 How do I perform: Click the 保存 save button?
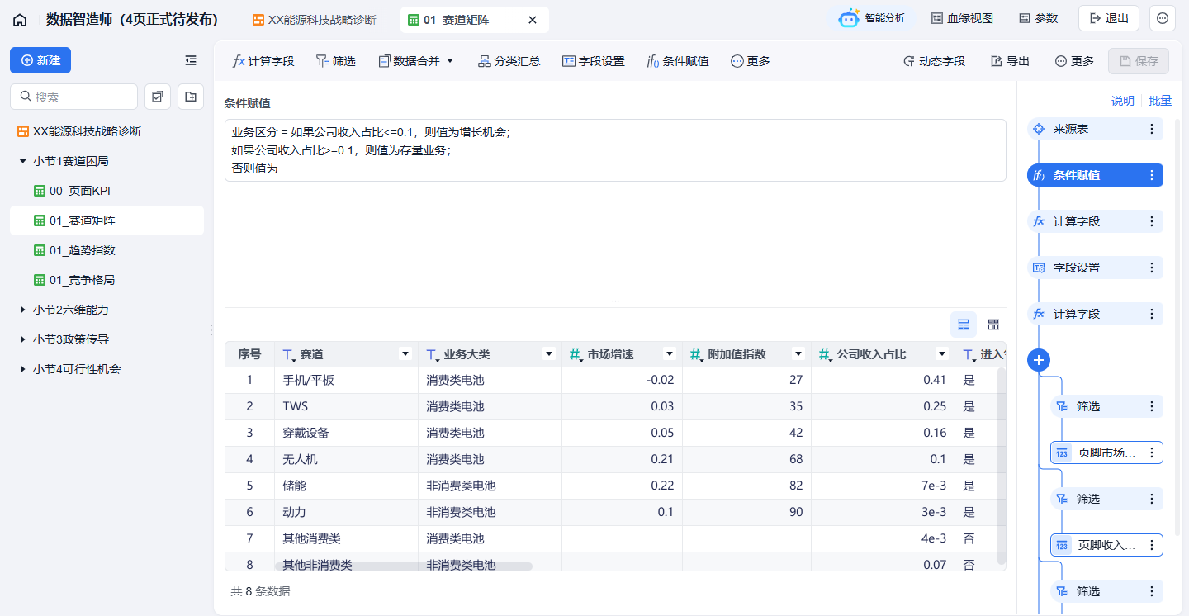[1139, 61]
